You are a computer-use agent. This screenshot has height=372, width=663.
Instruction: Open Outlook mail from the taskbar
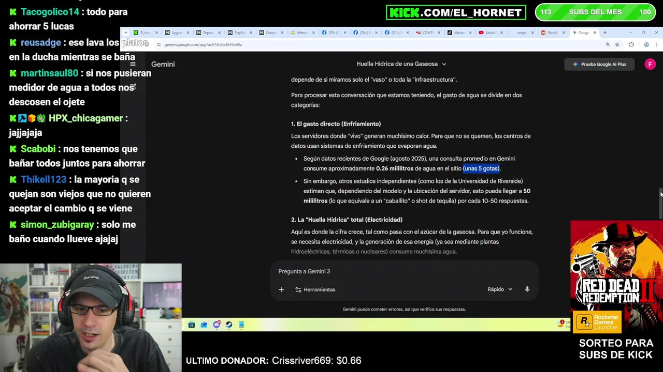point(204,325)
